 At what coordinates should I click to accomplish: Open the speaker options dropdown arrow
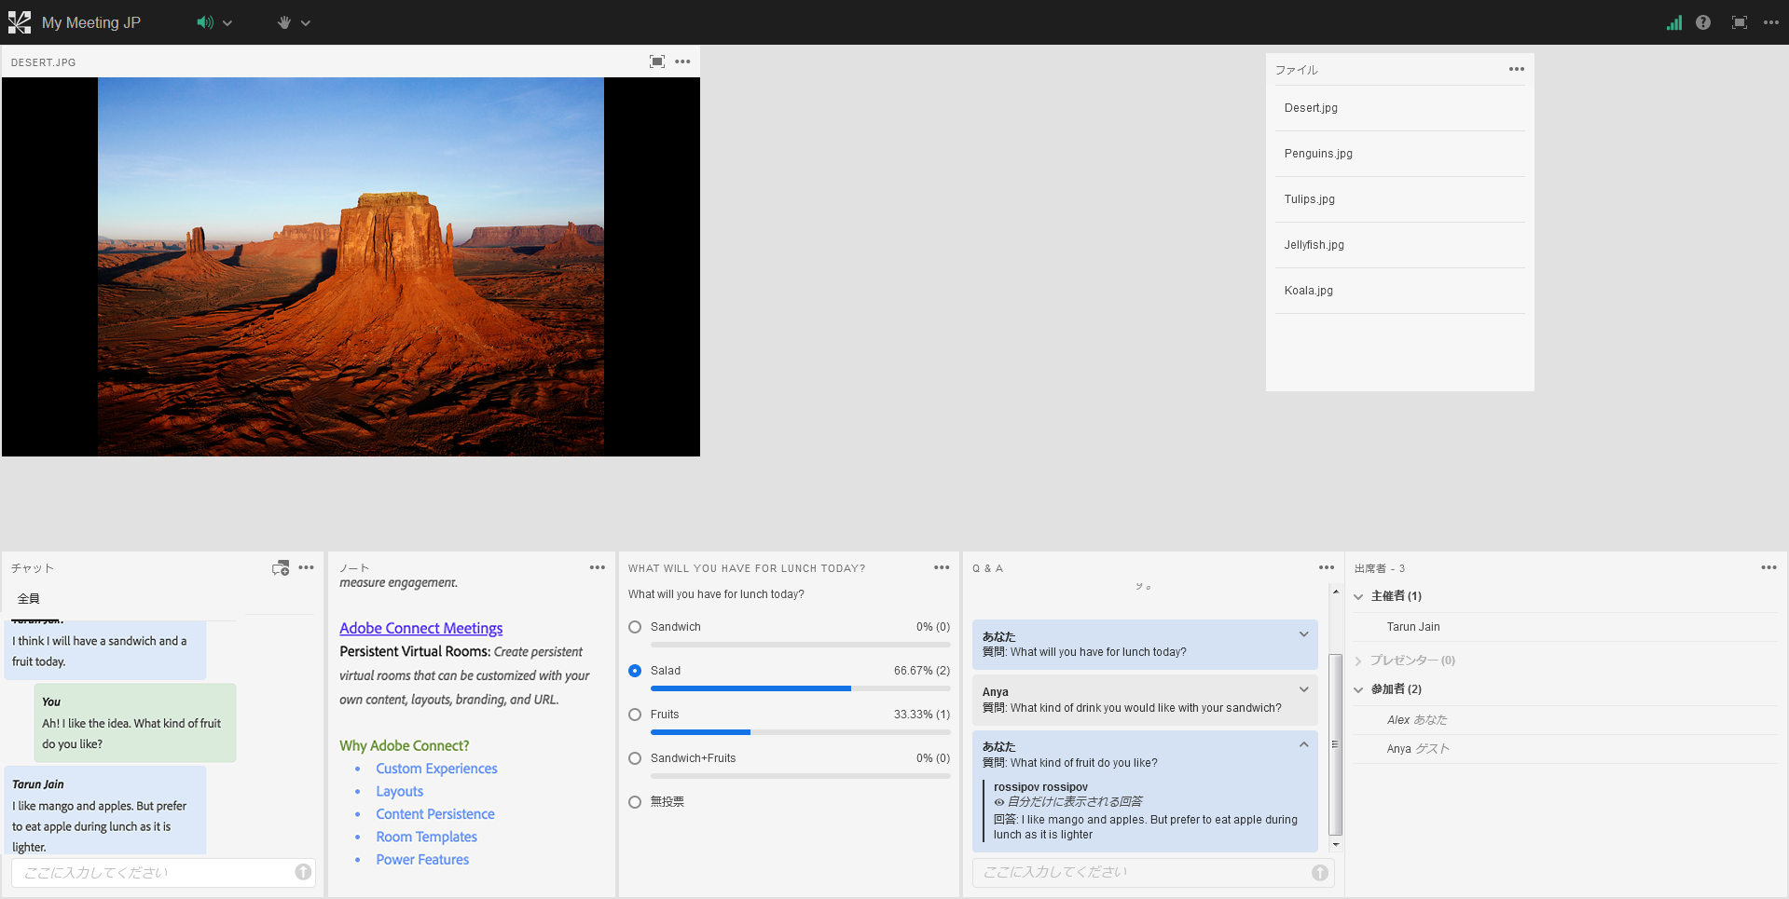click(x=227, y=23)
